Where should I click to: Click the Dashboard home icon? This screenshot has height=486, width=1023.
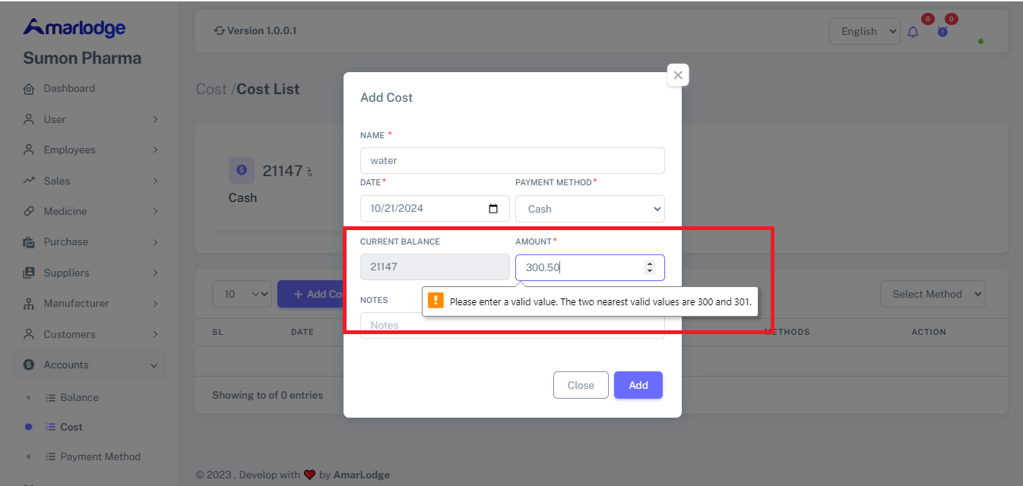tap(29, 89)
